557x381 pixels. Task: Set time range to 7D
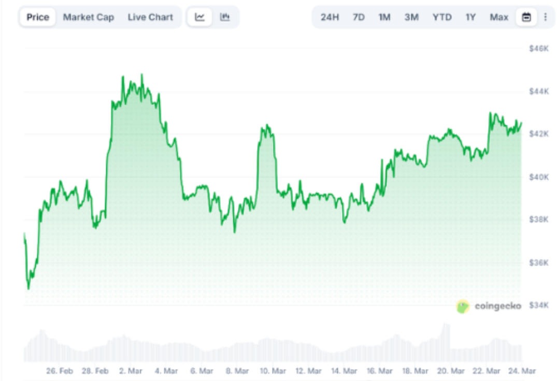point(359,17)
